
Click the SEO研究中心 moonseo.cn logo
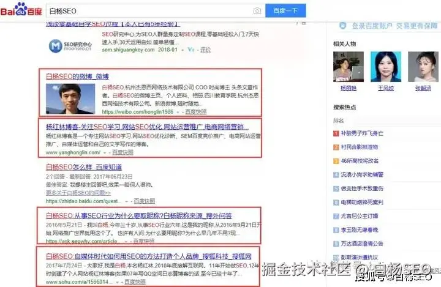(70, 46)
